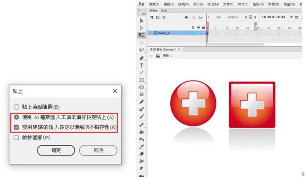Select the Lasso tool
The height and width of the screenshot is (181, 305).
click(142, 50)
